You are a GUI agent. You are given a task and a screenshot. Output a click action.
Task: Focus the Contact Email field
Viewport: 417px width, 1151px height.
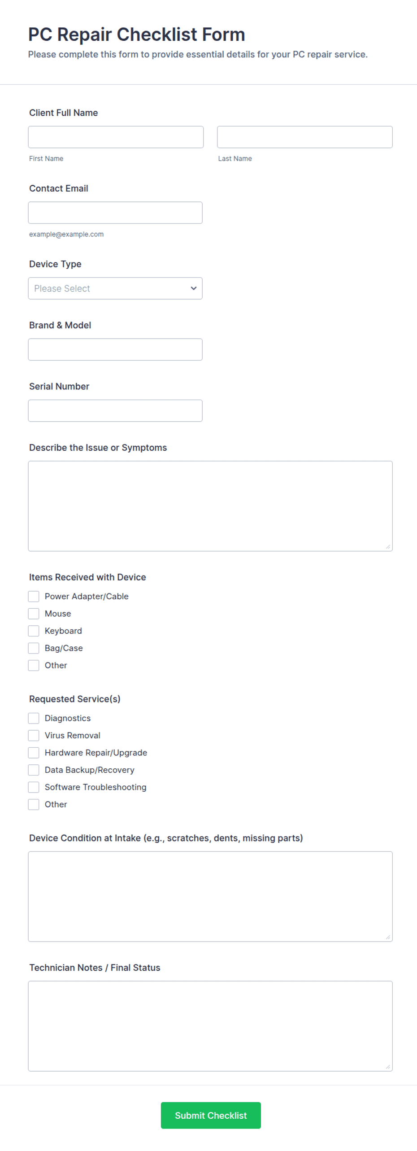click(115, 213)
